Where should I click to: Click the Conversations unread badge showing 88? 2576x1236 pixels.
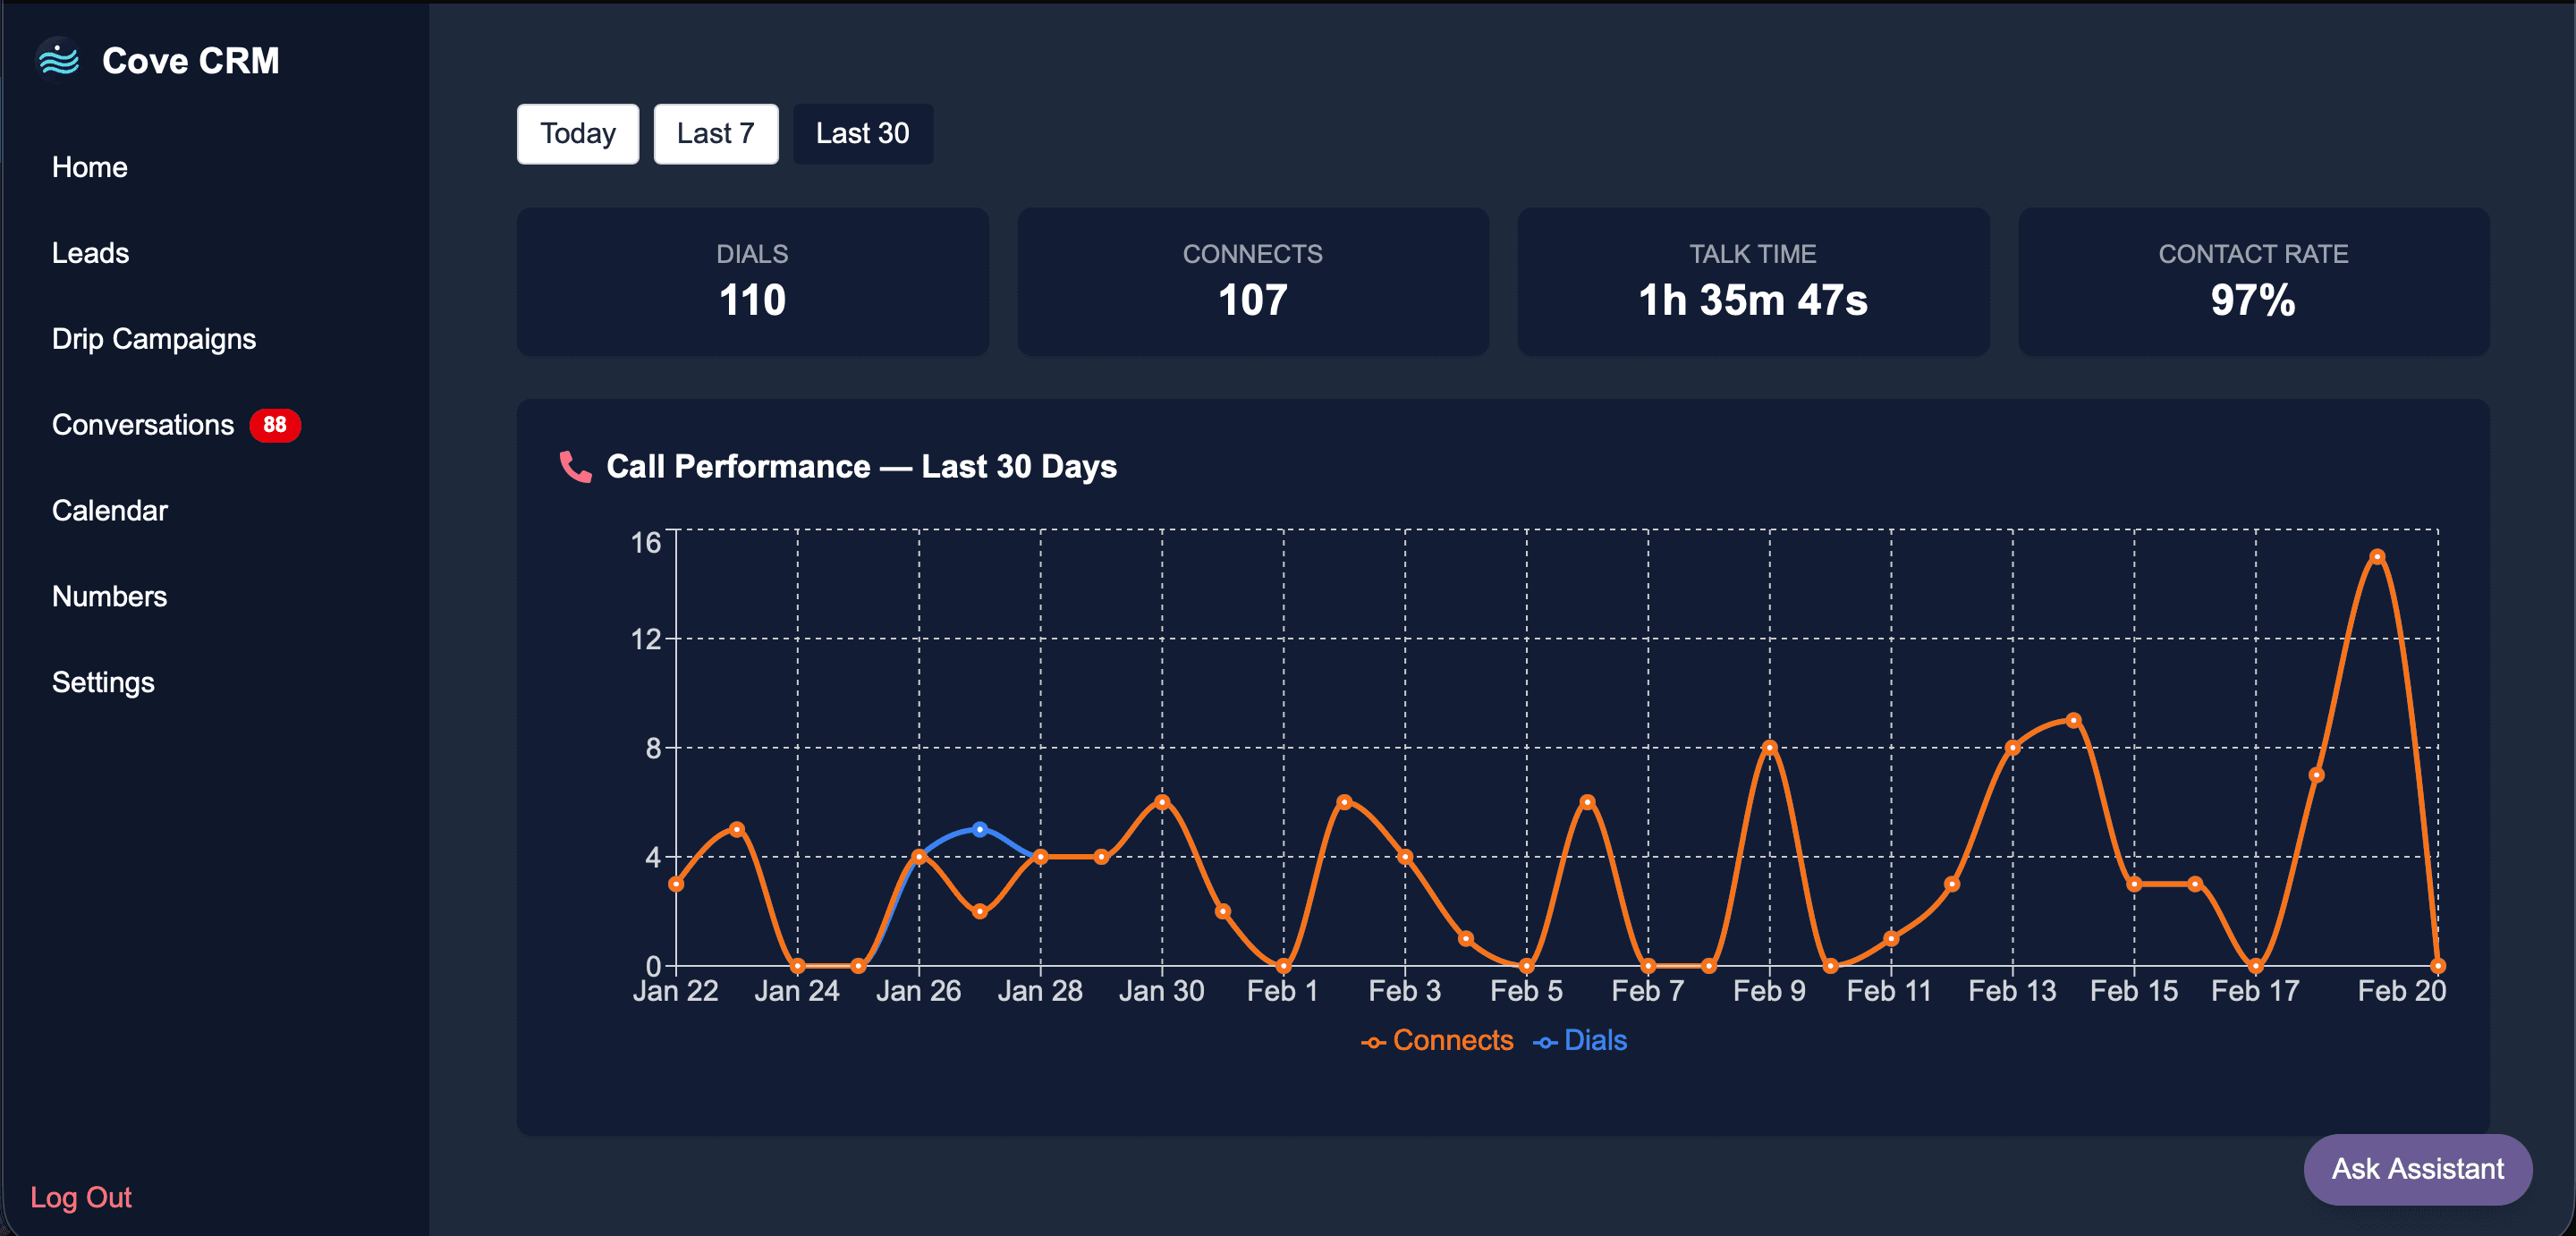click(274, 425)
